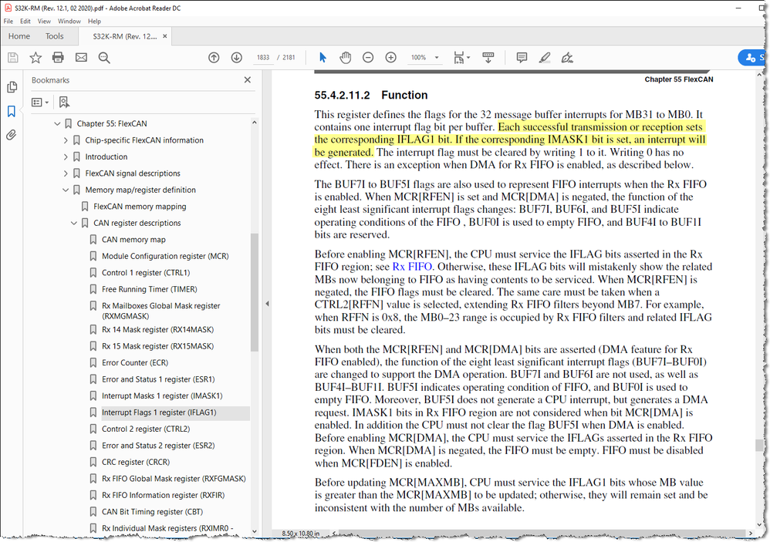The height and width of the screenshot is (542, 770).
Task: Collapse the navigation pane with the divider arrow
Action: coord(267,304)
